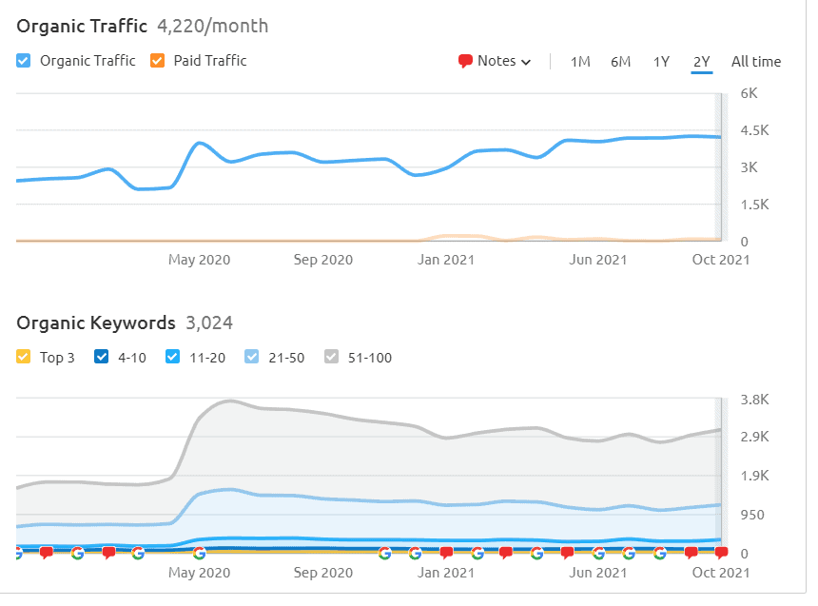Toggle the Top 3 keywords checkbox
This screenshot has height=606, width=818.
[x=24, y=357]
